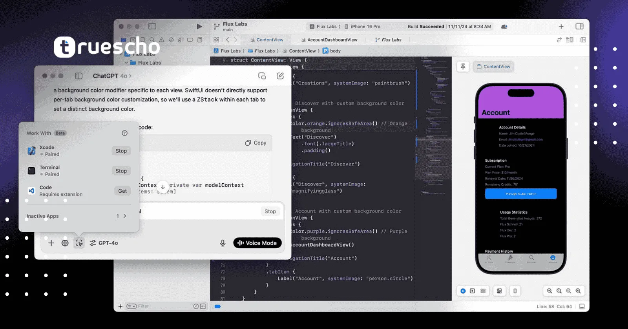628x329 pixels.
Task: Start a new chat in ChatGPT
Action: (280, 76)
